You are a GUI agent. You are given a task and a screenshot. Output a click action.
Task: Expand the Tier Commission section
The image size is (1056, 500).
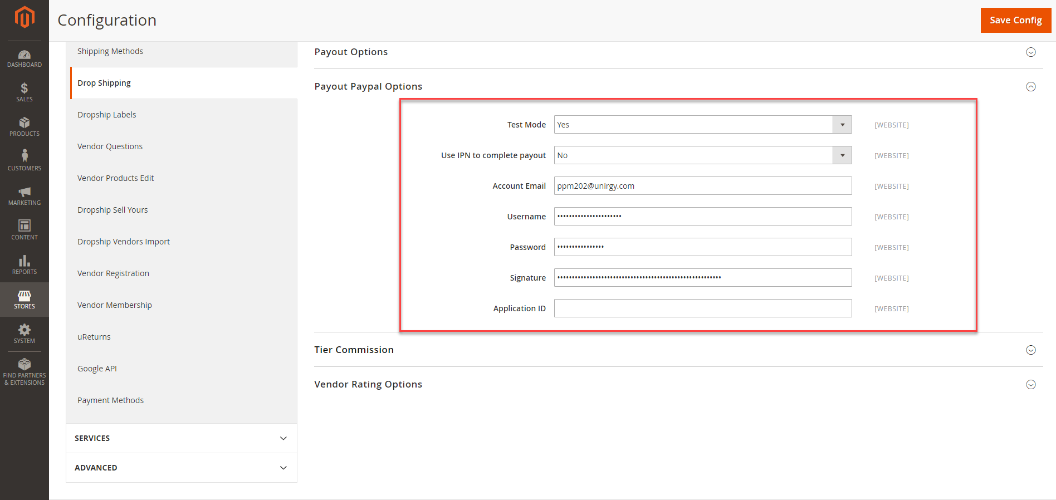[1031, 350]
